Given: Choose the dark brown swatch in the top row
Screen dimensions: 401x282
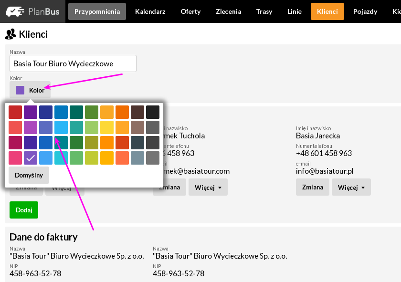Looking at the screenshot, I should (x=137, y=112).
